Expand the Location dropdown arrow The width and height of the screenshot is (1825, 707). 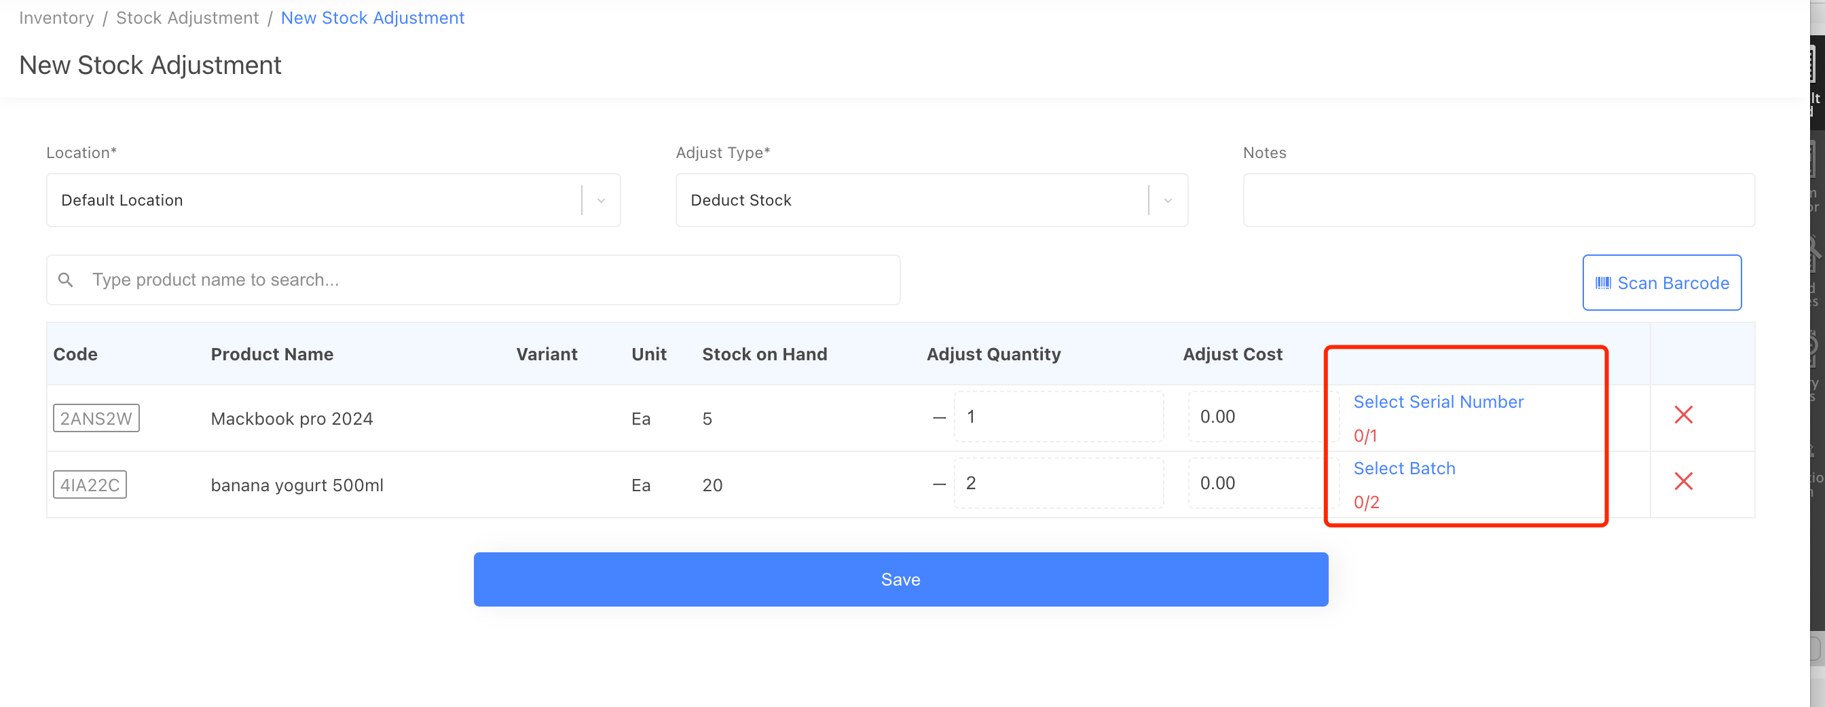pos(601,200)
